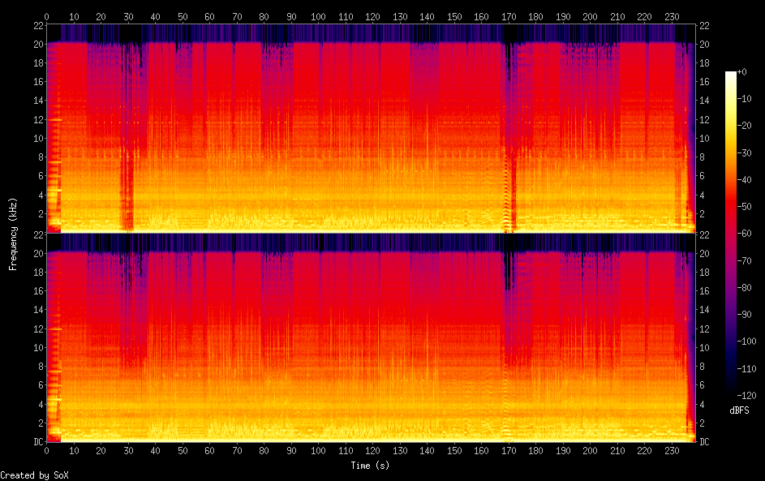Screen dimensions: 765x481
Task: Select the 60 tick on the top time axis
Action: click(x=209, y=16)
